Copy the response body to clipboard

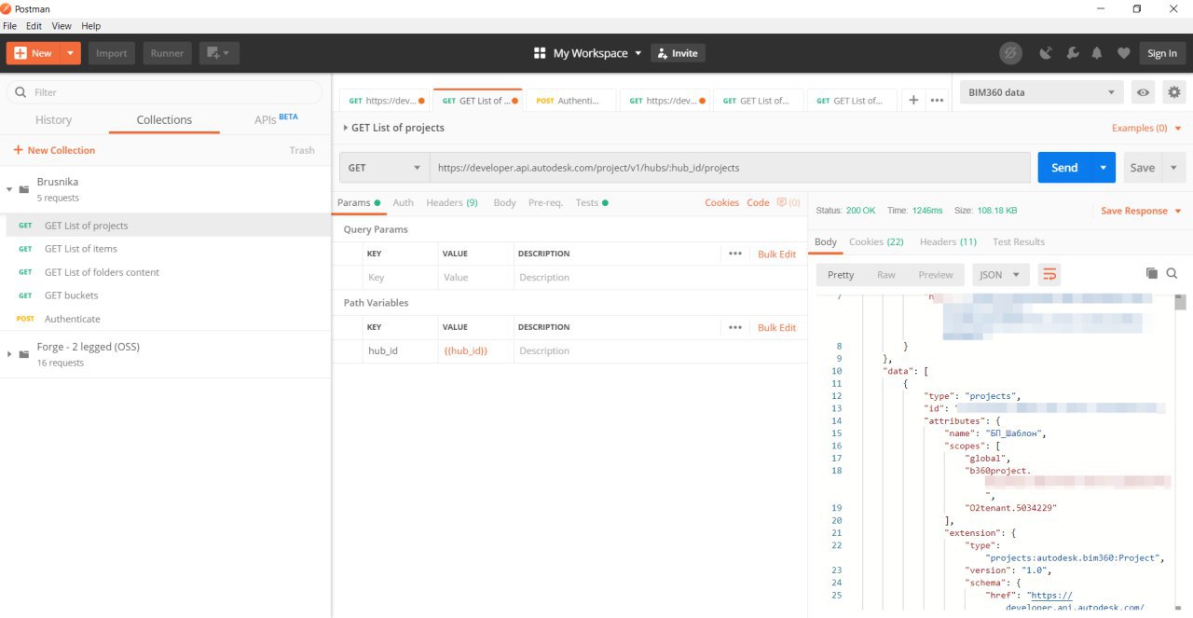tap(1151, 273)
